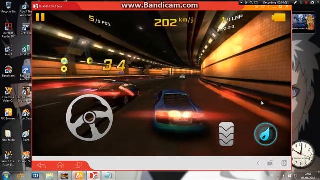Tap the red Android home icon
This screenshot has width=320, height=180.
[x=60, y=165]
